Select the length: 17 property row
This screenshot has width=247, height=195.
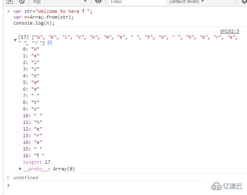[x=37, y=162]
